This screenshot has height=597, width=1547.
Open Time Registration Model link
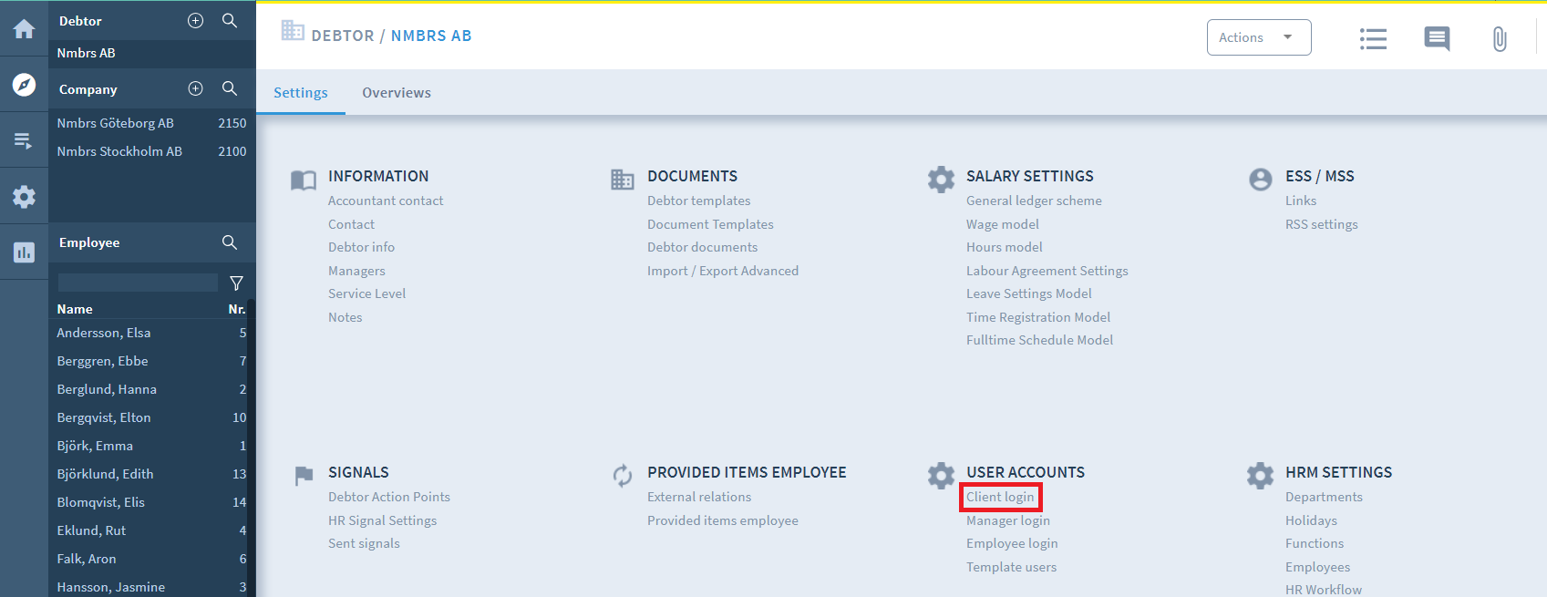(x=1038, y=317)
